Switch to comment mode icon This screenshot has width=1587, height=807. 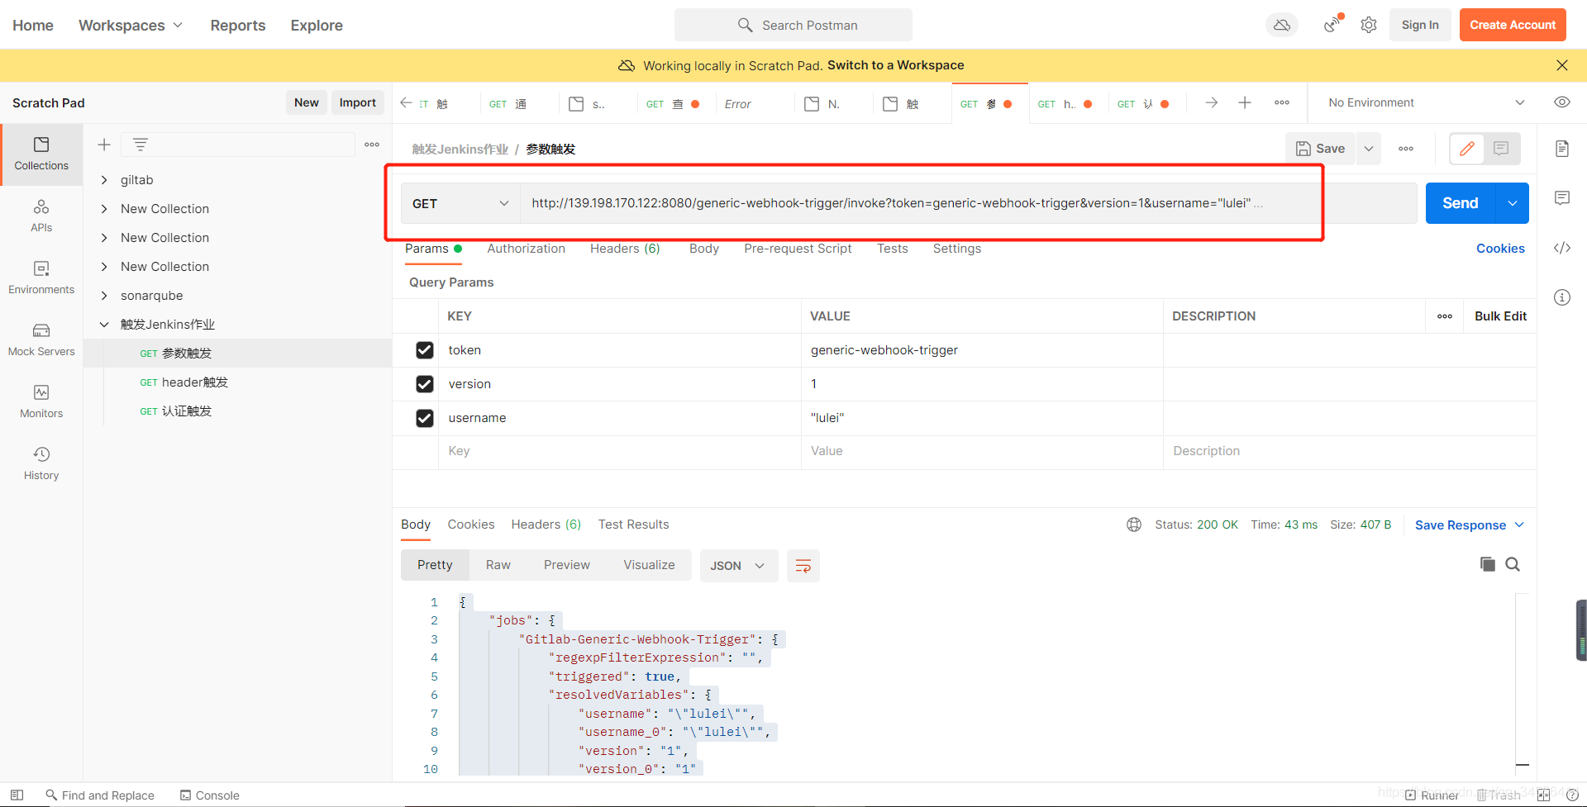click(x=1501, y=149)
